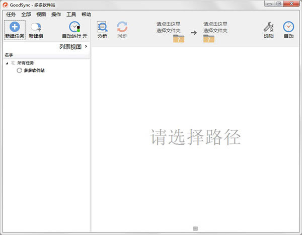Click the 新建任务 (New Job) icon
302x235 pixels.
(15, 27)
